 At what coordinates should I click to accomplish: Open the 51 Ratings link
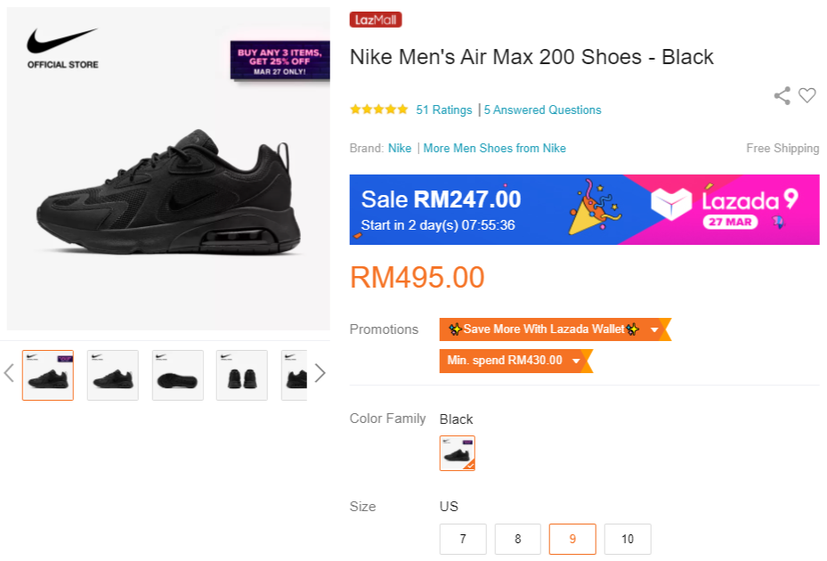(444, 110)
